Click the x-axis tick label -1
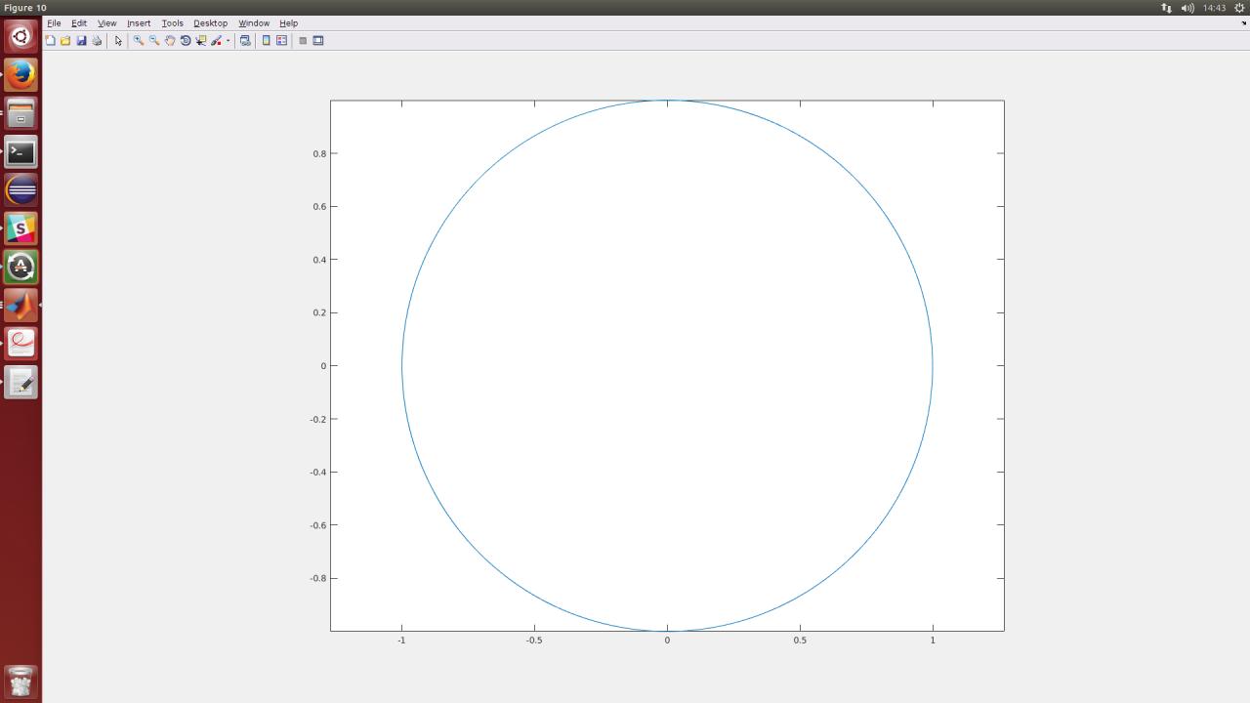The height and width of the screenshot is (703, 1250). [401, 641]
